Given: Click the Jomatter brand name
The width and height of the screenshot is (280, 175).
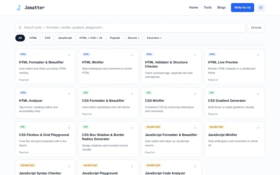Looking at the screenshot, I should (x=34, y=8).
